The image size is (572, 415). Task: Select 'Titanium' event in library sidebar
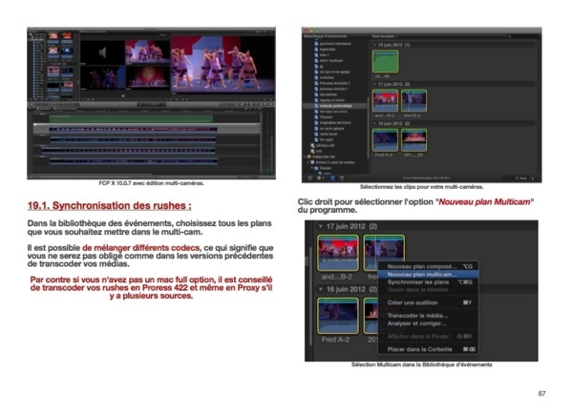click(327, 117)
